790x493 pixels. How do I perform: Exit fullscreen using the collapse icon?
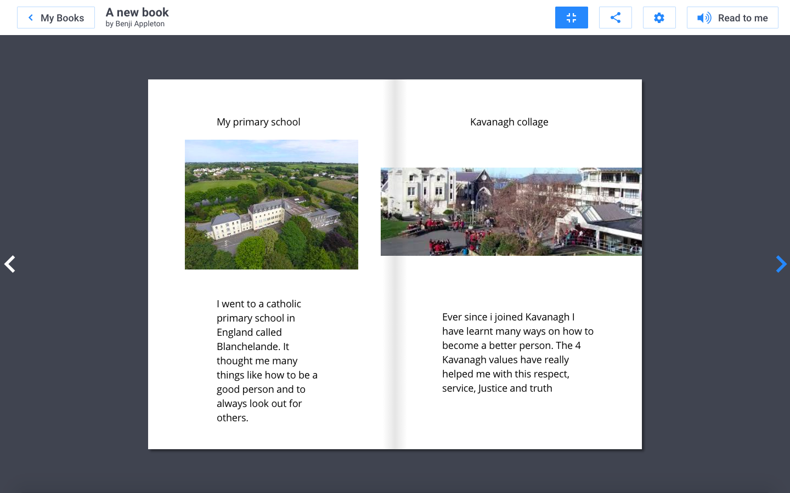point(571,18)
